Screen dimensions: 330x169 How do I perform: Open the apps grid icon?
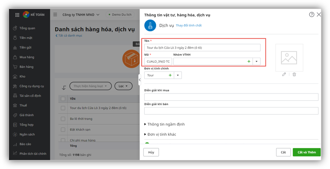pos(17,15)
